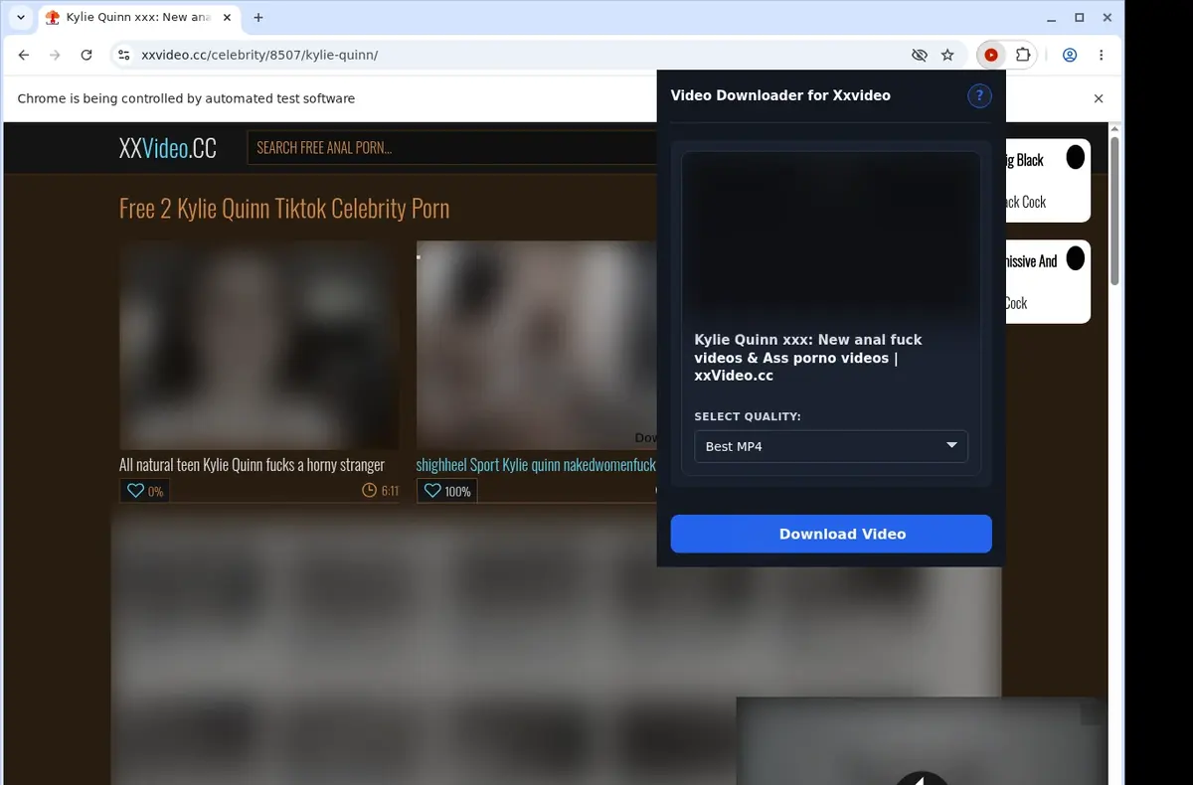Click the 'Video Downloader for Xxvideo' popup title
This screenshot has width=1193, height=785.
780,95
